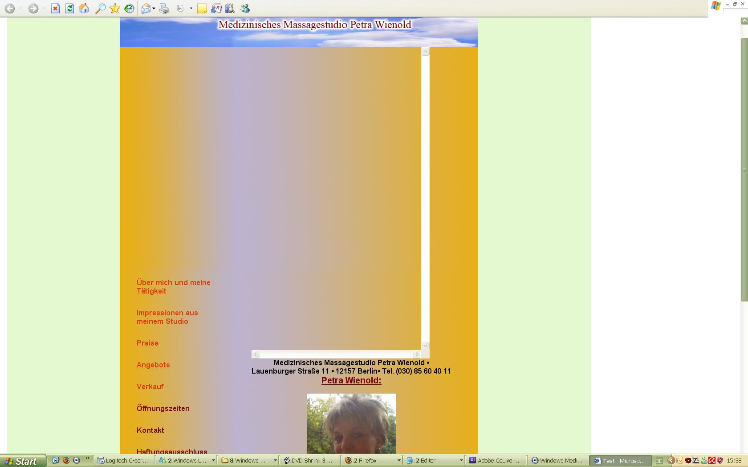
Task: Open Messenger with the buddies icon
Action: click(245, 8)
